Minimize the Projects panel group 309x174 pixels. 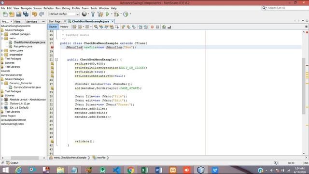coord(43,21)
